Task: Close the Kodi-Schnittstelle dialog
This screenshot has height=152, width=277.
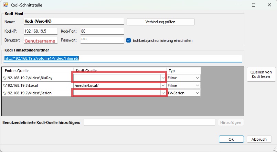Action: point(269,5)
